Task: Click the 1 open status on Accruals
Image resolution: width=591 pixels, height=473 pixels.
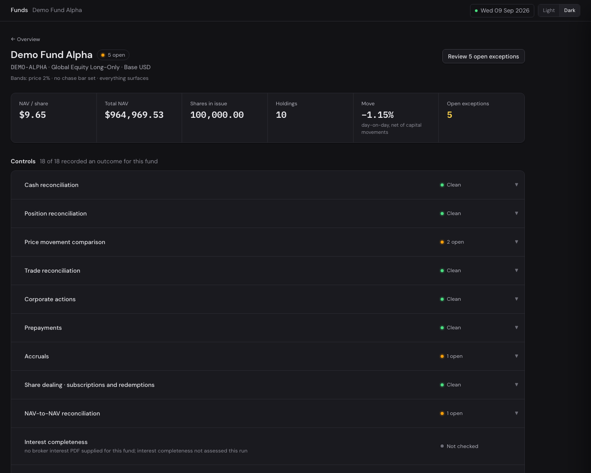Action: pos(451,356)
